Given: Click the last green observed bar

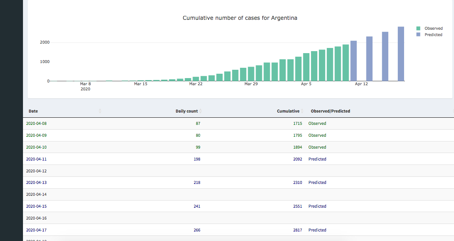Looking at the screenshot, I should tap(345, 63).
